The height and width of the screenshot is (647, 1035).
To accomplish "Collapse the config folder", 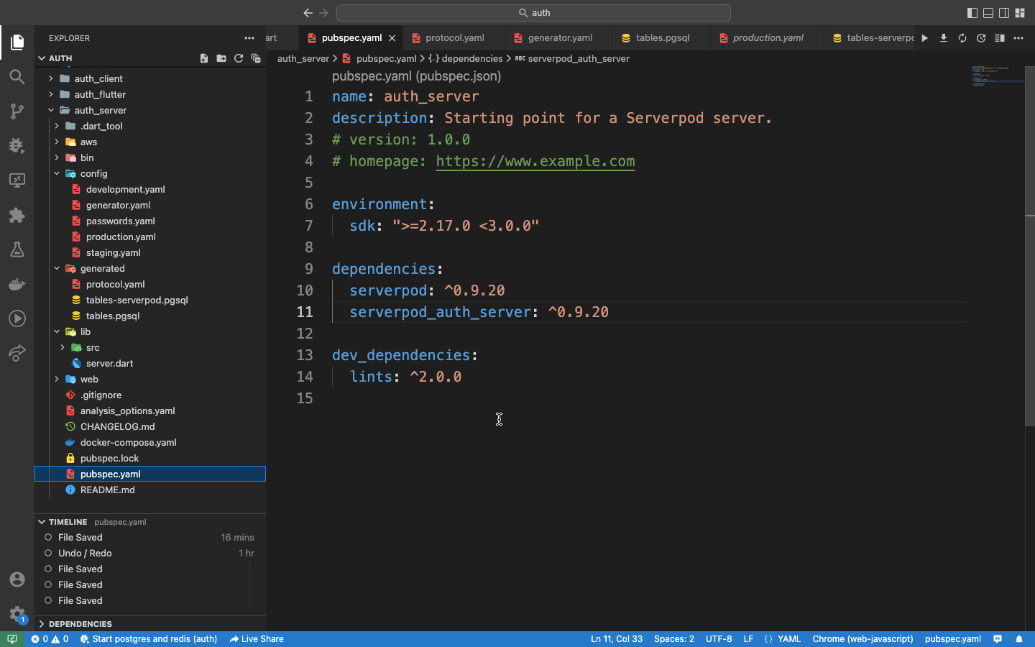I will 150,173.
